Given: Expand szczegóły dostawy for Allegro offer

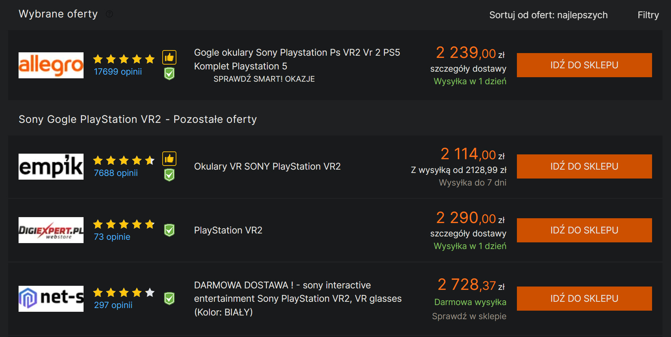Looking at the screenshot, I should pyautogui.click(x=468, y=69).
